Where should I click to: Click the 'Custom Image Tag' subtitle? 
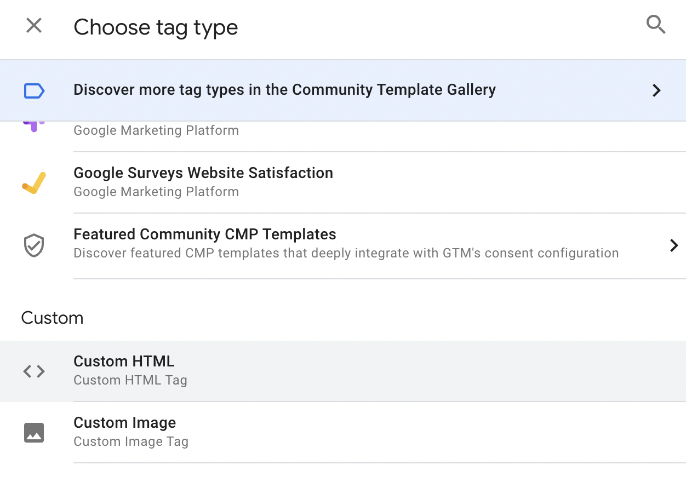coord(131,441)
